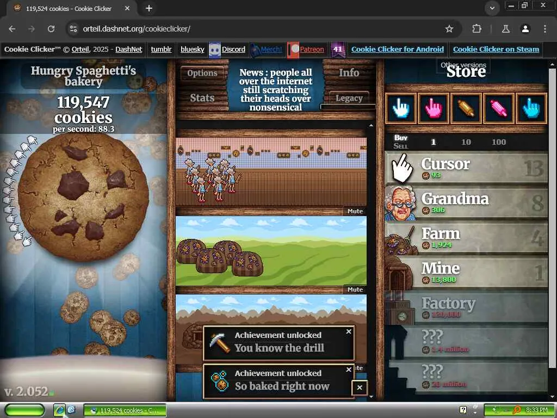This screenshot has height=418, width=557.
Task: Bookmark this page with star icon
Action: [x=449, y=29]
